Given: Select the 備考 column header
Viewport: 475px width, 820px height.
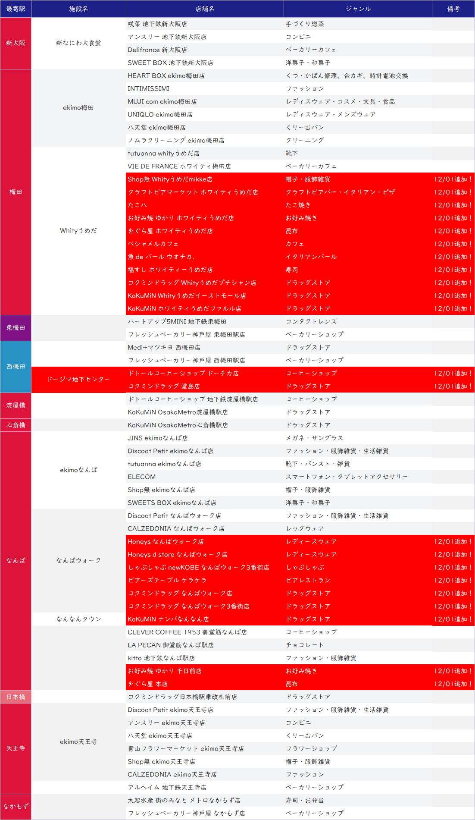Looking at the screenshot, I should pyautogui.click(x=453, y=9).
